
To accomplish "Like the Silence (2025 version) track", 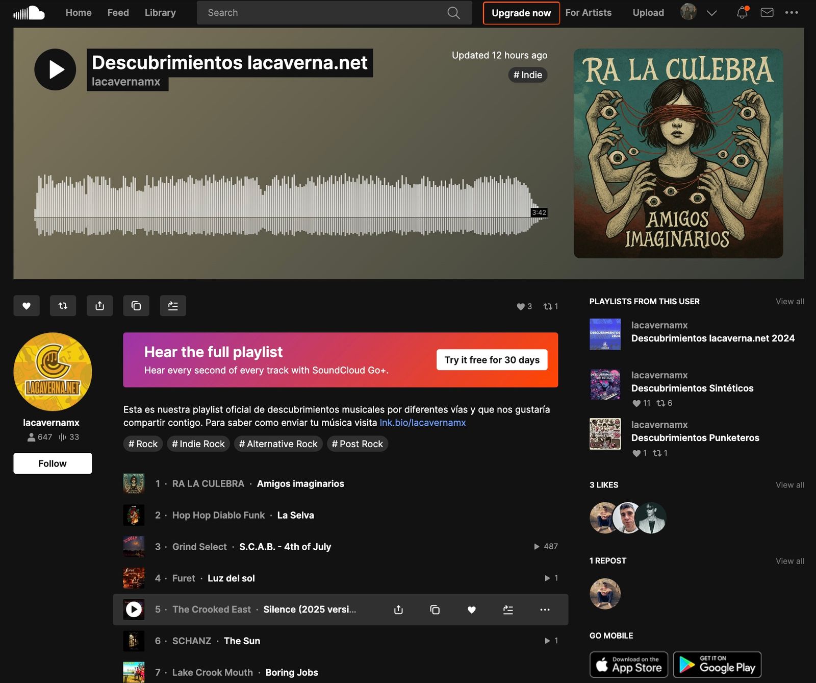I will (x=471, y=609).
